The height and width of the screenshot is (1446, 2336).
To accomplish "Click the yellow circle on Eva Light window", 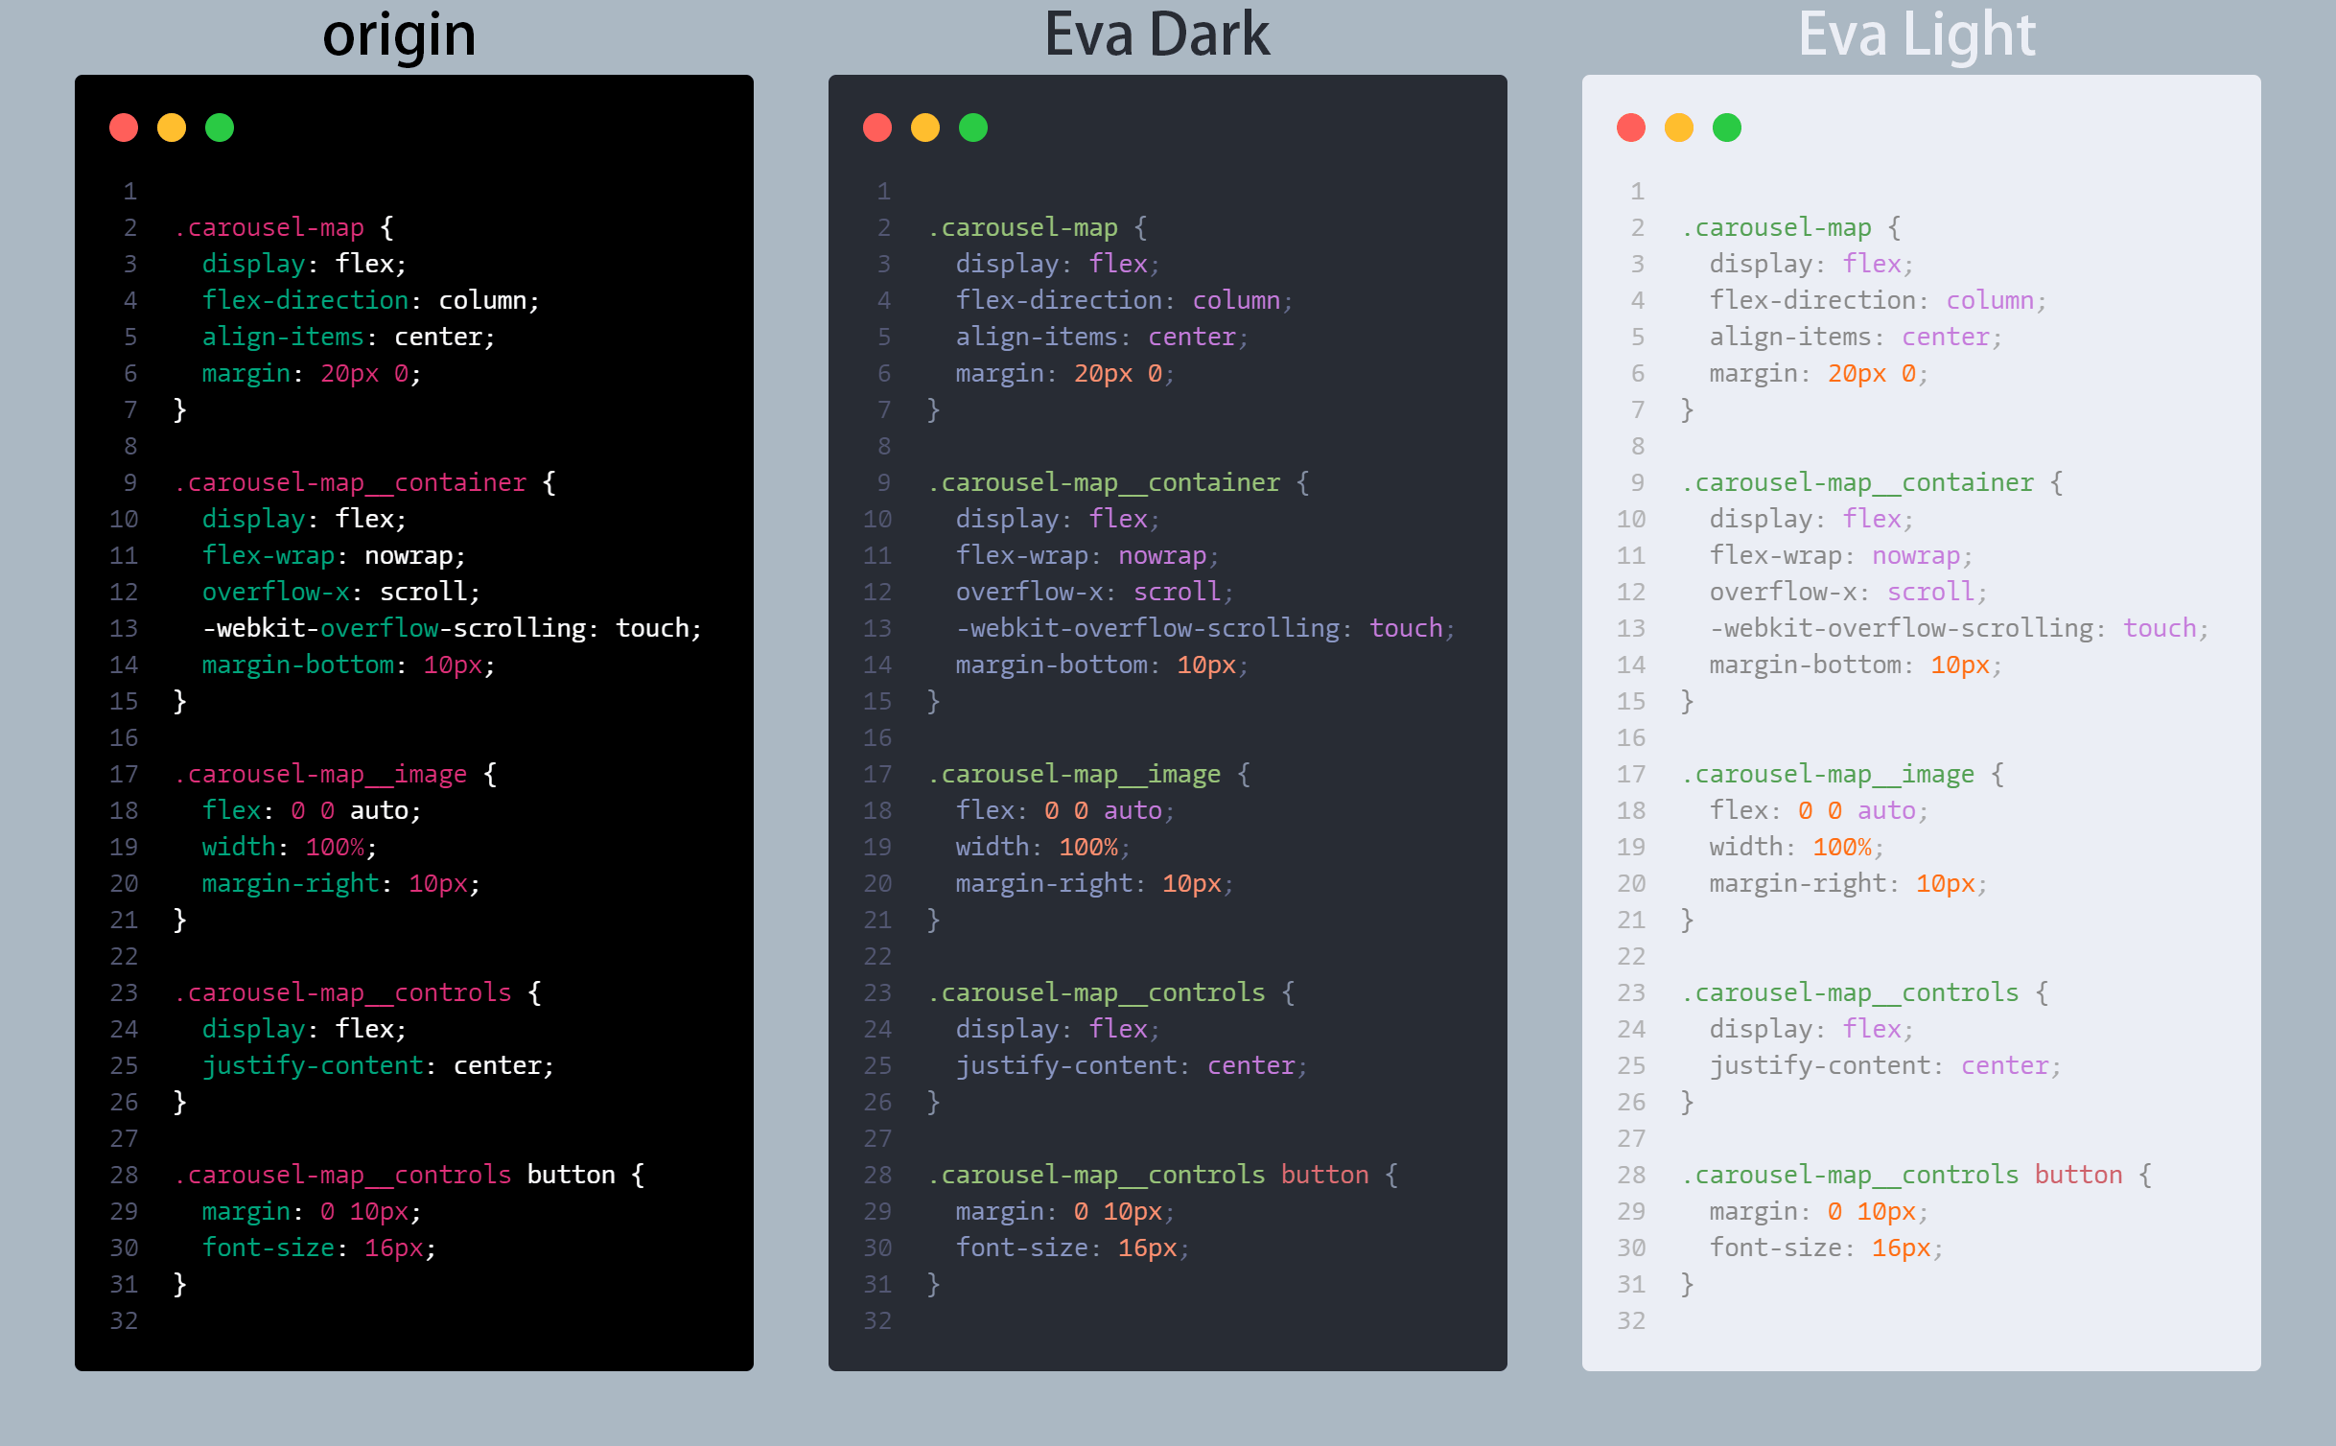I will [1678, 127].
